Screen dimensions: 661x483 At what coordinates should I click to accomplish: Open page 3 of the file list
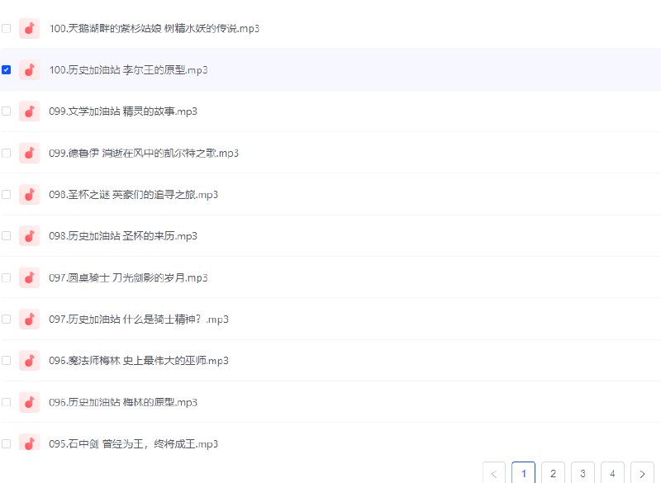tap(583, 473)
